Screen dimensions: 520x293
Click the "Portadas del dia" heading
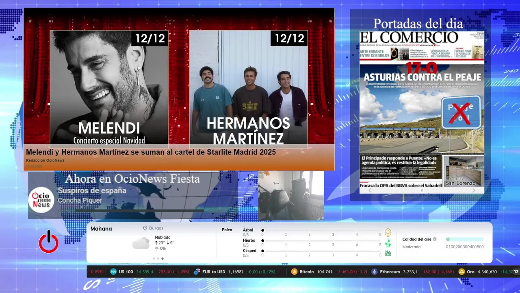[418, 24]
